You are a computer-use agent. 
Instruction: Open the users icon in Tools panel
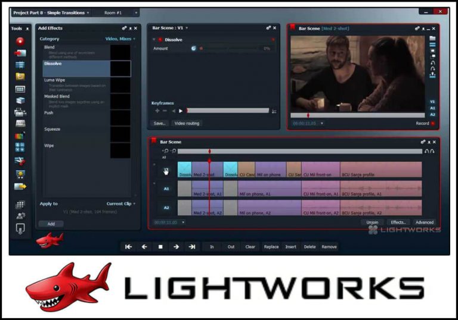[20, 216]
